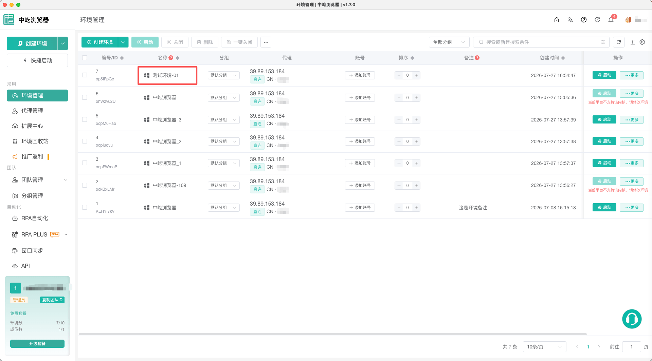Screen dimensions: 652x361
Task: Select page 1 in pagination
Action: coord(588,347)
